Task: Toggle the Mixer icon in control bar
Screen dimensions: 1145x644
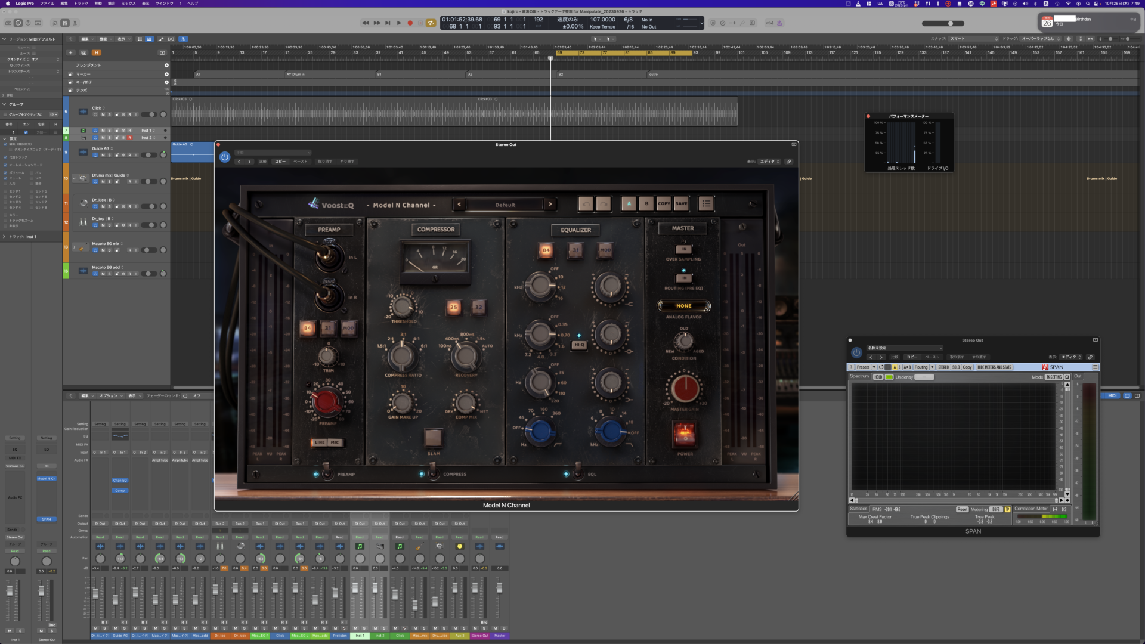Action: click(65, 23)
